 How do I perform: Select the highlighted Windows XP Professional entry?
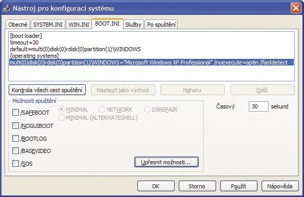[152, 62]
